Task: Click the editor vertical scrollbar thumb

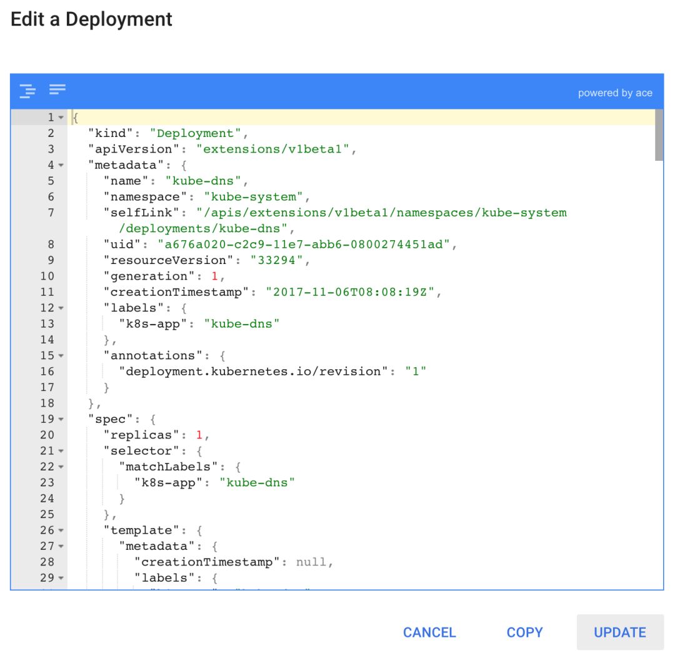Action: click(x=659, y=135)
